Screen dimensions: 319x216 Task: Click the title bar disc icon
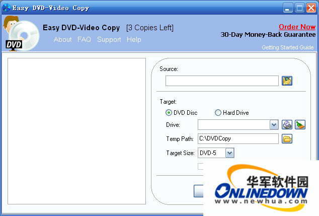(x=7, y=8)
